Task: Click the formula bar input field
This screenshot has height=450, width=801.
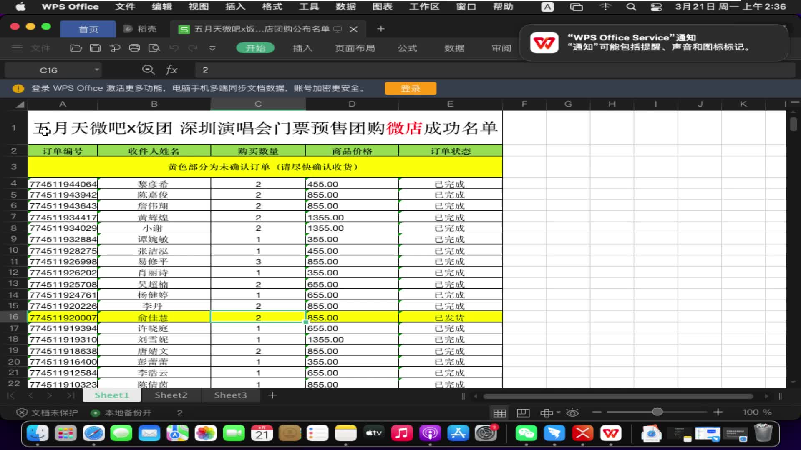Action: pyautogui.click(x=495, y=70)
